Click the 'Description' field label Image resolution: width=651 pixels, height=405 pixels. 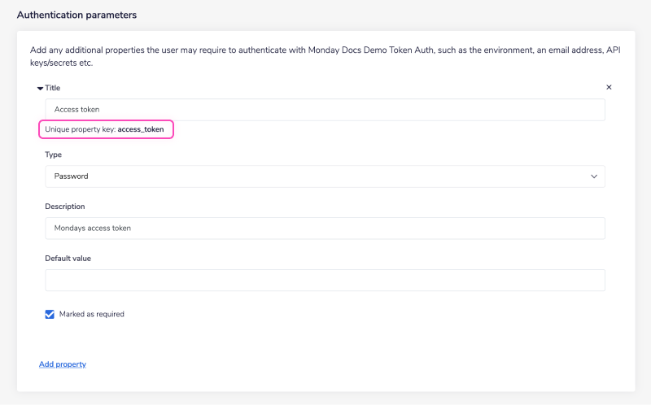[x=65, y=207]
